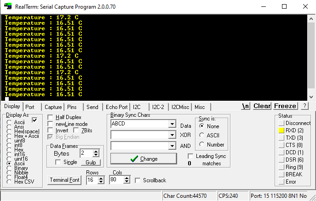Viewport: 316px width, 201px height.
Task: Select the Display tab
Action: (x=12, y=106)
